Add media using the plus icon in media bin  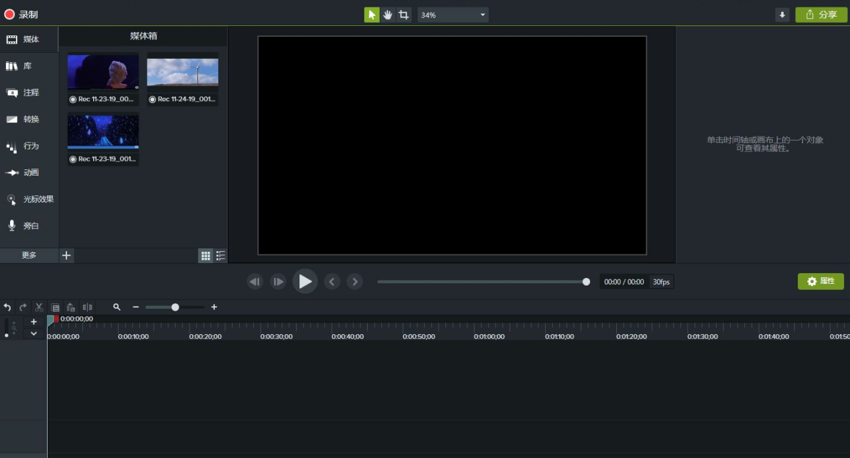pos(66,255)
